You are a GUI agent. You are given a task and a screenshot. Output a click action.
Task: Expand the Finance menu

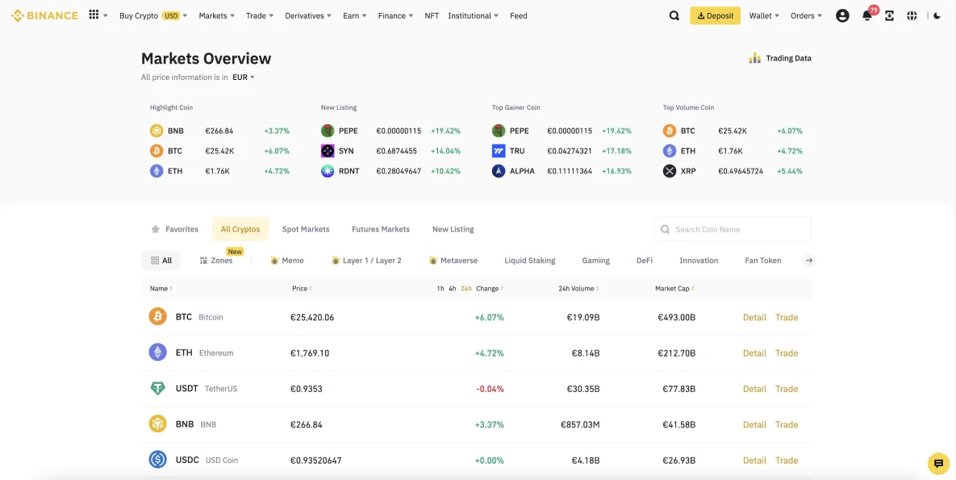tap(395, 16)
